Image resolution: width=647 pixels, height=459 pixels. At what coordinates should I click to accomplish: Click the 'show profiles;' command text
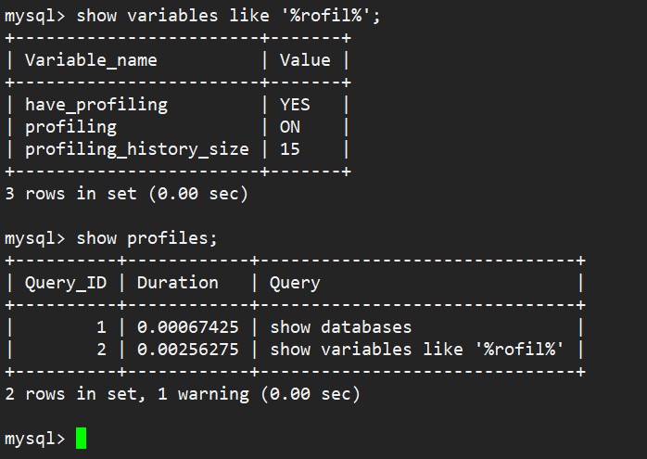tap(146, 238)
